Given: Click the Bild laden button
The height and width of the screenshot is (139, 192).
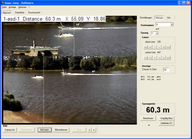Looking at the screenshot, I should click(x=44, y=130).
